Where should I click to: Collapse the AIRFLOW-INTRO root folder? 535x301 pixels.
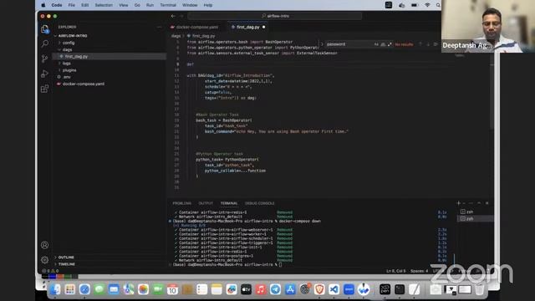73,35
